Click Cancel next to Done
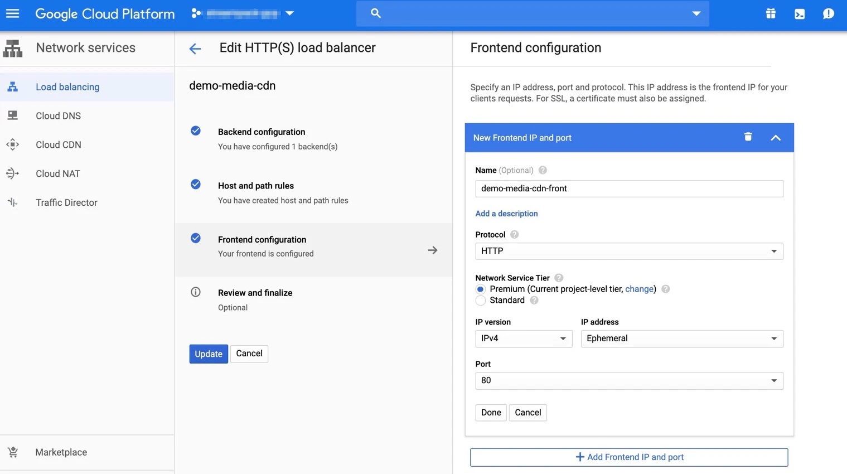The width and height of the screenshot is (847, 474). click(528, 413)
